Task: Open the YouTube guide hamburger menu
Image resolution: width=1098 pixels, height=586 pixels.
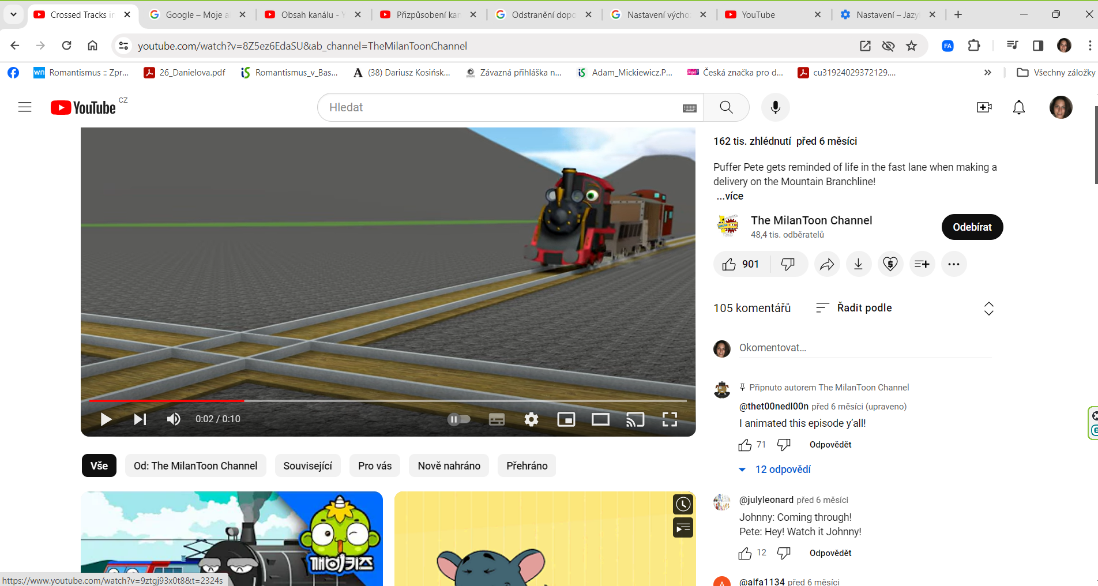Action: (25, 107)
